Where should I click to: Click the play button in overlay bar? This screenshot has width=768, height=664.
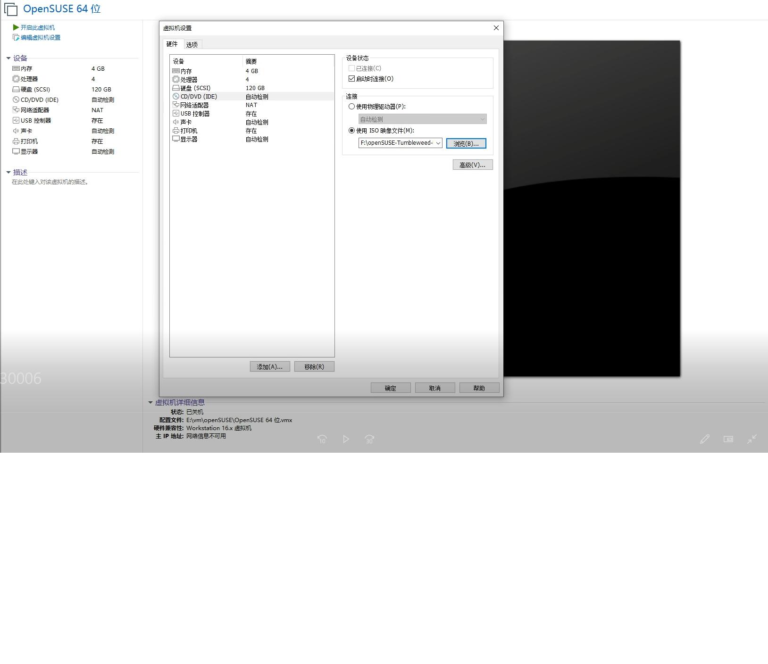coord(346,439)
